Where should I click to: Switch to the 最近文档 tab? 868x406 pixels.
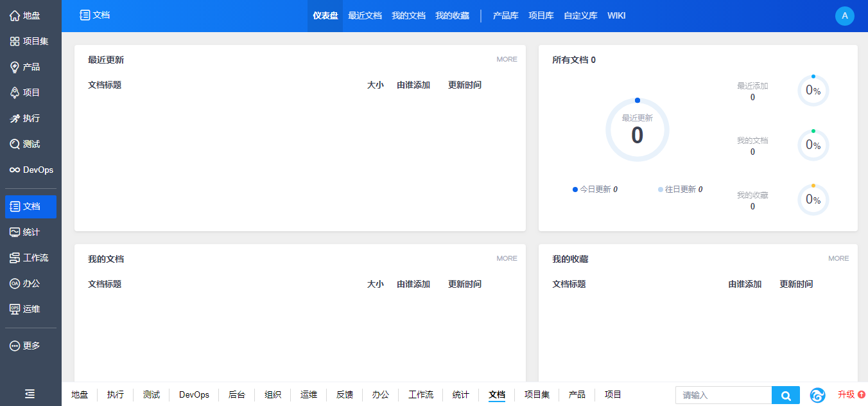365,16
